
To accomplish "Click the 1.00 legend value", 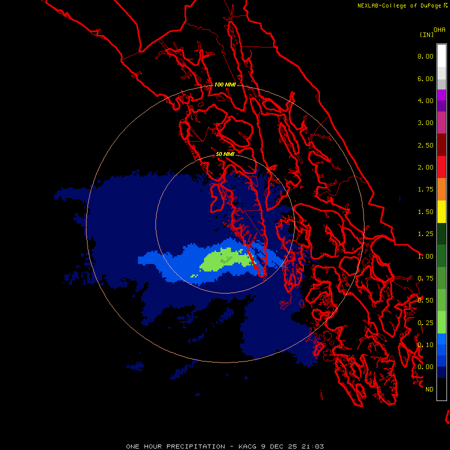I will pyautogui.click(x=425, y=256).
